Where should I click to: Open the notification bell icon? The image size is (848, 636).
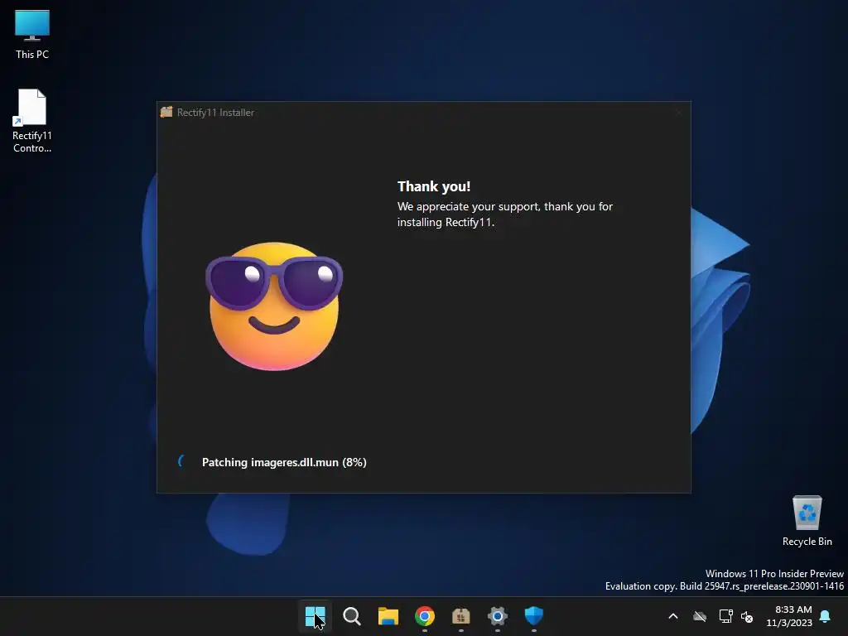pyautogui.click(x=826, y=616)
